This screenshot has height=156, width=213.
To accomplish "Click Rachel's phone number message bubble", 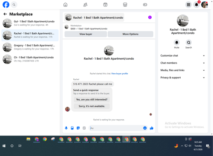I will tap(92, 84).
